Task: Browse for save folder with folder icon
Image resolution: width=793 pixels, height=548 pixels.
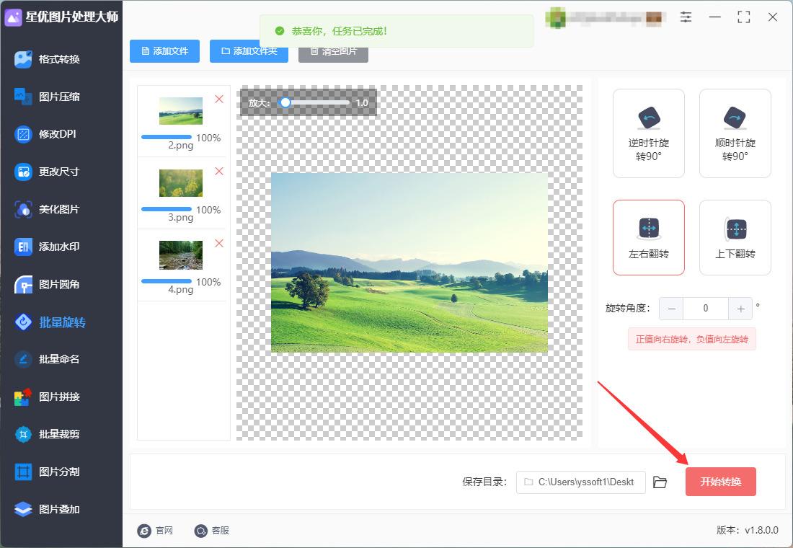Action: [660, 482]
